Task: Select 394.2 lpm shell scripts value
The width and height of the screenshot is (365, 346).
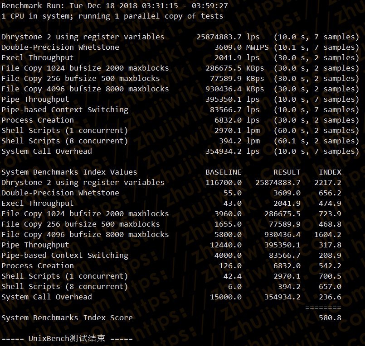Action: coord(239,141)
